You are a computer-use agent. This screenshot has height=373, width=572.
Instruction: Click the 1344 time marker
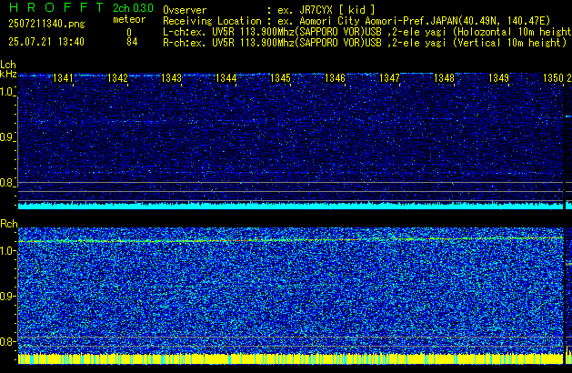(226, 78)
